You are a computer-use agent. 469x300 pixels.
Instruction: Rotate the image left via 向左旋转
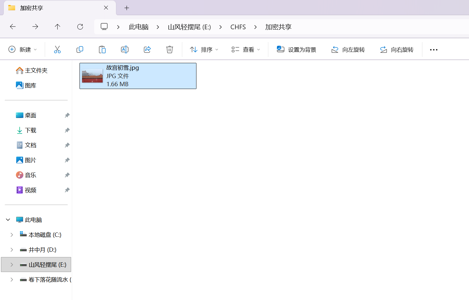[x=348, y=49]
